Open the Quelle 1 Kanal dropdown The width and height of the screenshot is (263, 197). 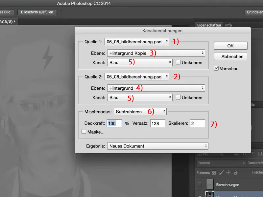[x=140, y=62]
